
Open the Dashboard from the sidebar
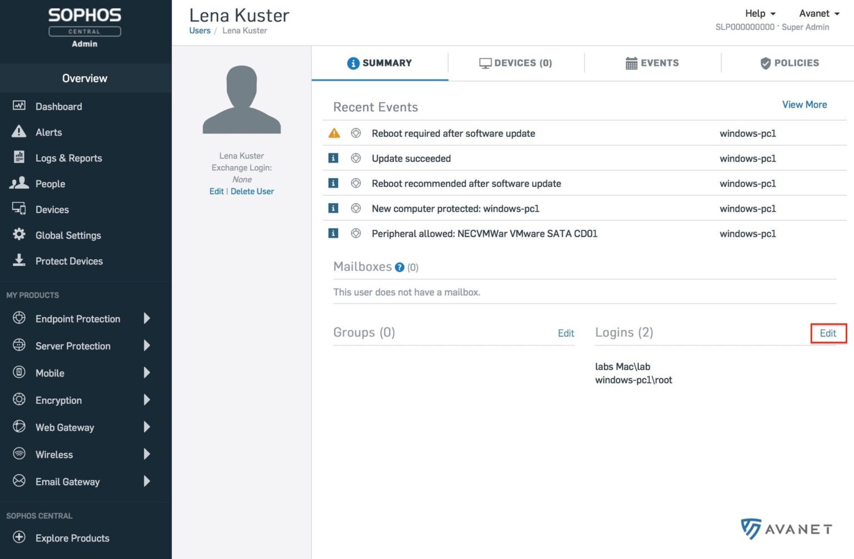tap(58, 106)
